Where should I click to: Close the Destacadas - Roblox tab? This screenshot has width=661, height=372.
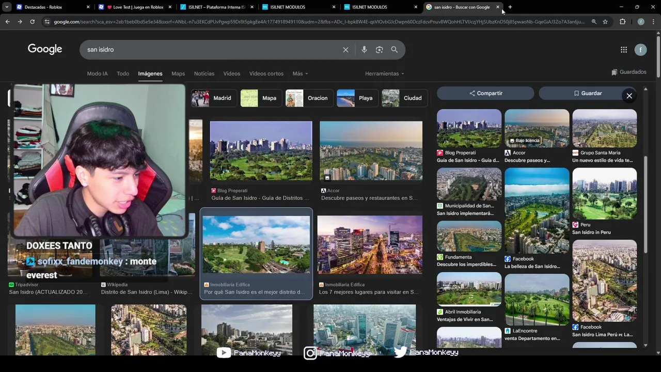click(88, 7)
